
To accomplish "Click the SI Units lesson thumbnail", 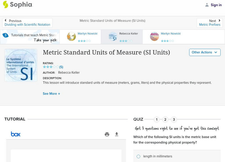I will click(x=21, y=66).
